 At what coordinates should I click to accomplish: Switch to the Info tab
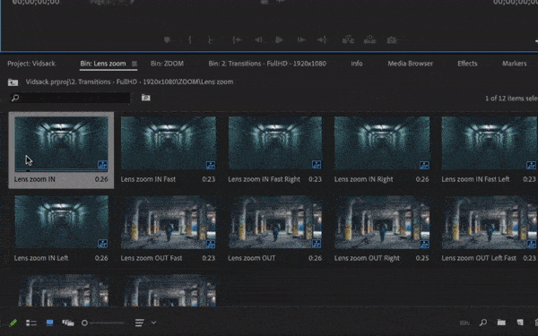pos(357,64)
